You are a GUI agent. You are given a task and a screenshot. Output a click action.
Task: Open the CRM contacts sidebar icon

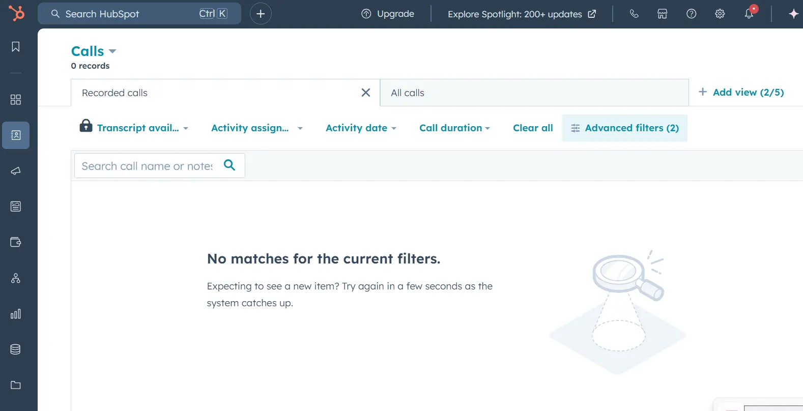tap(16, 135)
